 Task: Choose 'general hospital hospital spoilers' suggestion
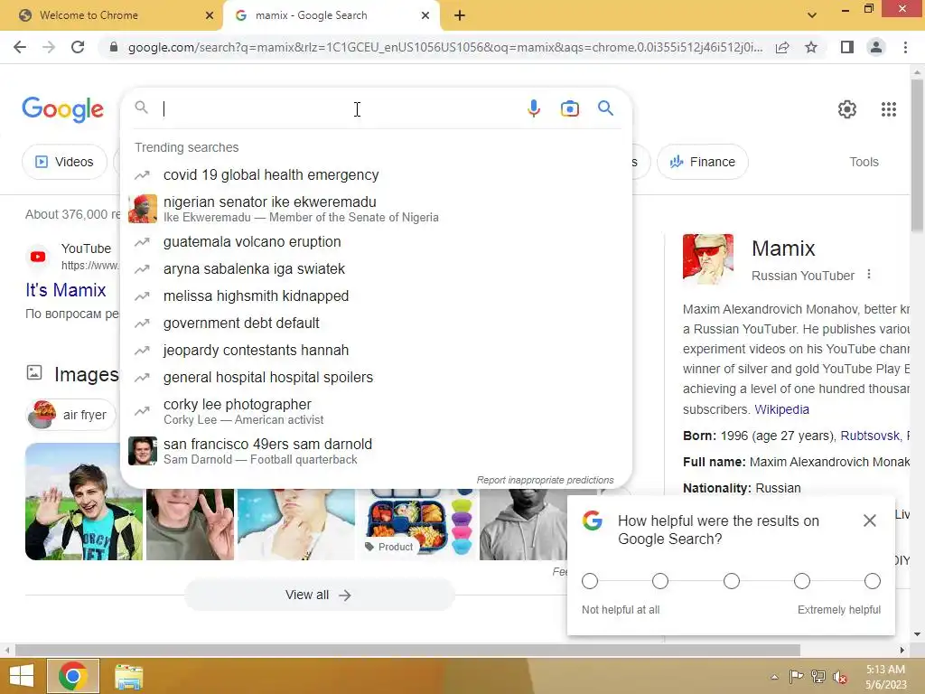coord(376,378)
